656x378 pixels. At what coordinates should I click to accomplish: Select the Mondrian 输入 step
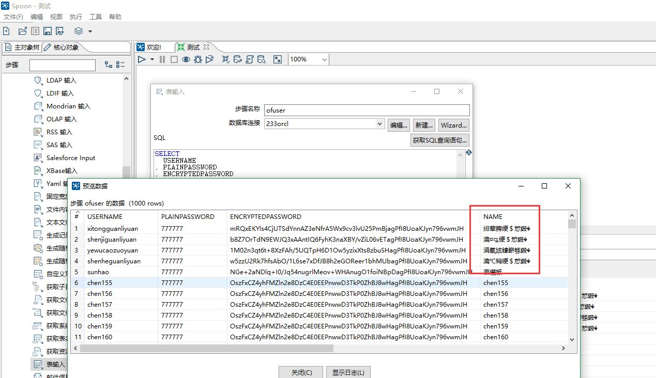(x=68, y=106)
